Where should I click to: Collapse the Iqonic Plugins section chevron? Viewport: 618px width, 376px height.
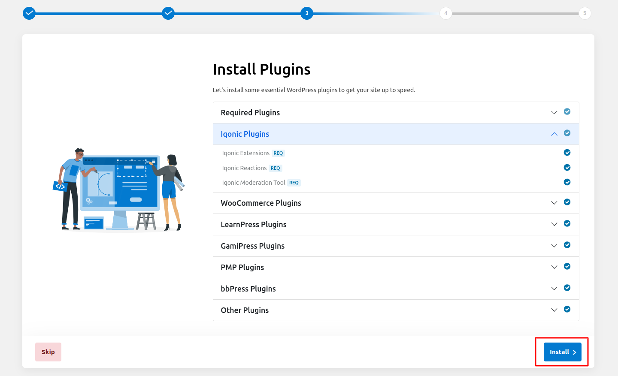click(x=554, y=134)
